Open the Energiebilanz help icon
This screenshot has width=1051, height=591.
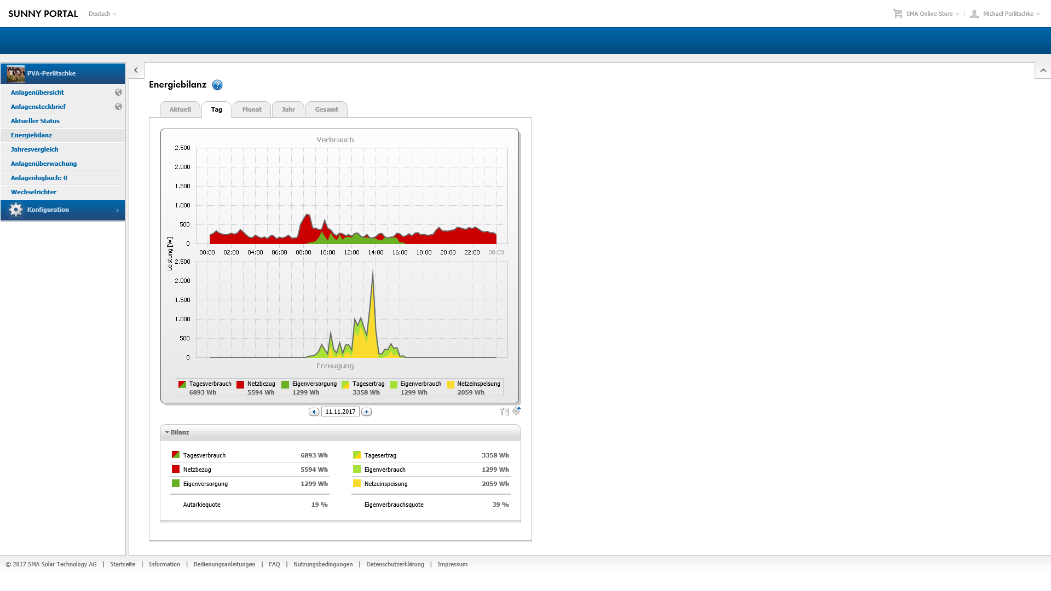click(x=217, y=85)
